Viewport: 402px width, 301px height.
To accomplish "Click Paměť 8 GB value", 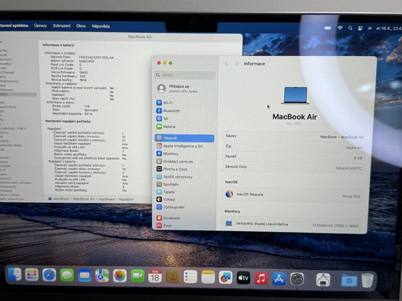I will 358,158.
